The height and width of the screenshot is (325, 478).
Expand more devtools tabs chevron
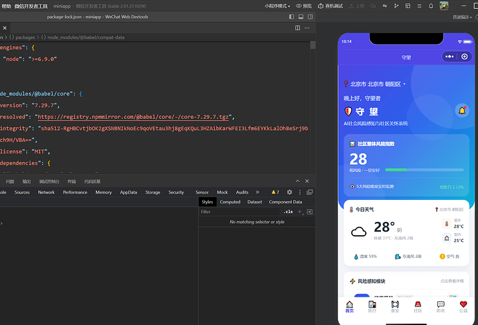[x=257, y=192]
